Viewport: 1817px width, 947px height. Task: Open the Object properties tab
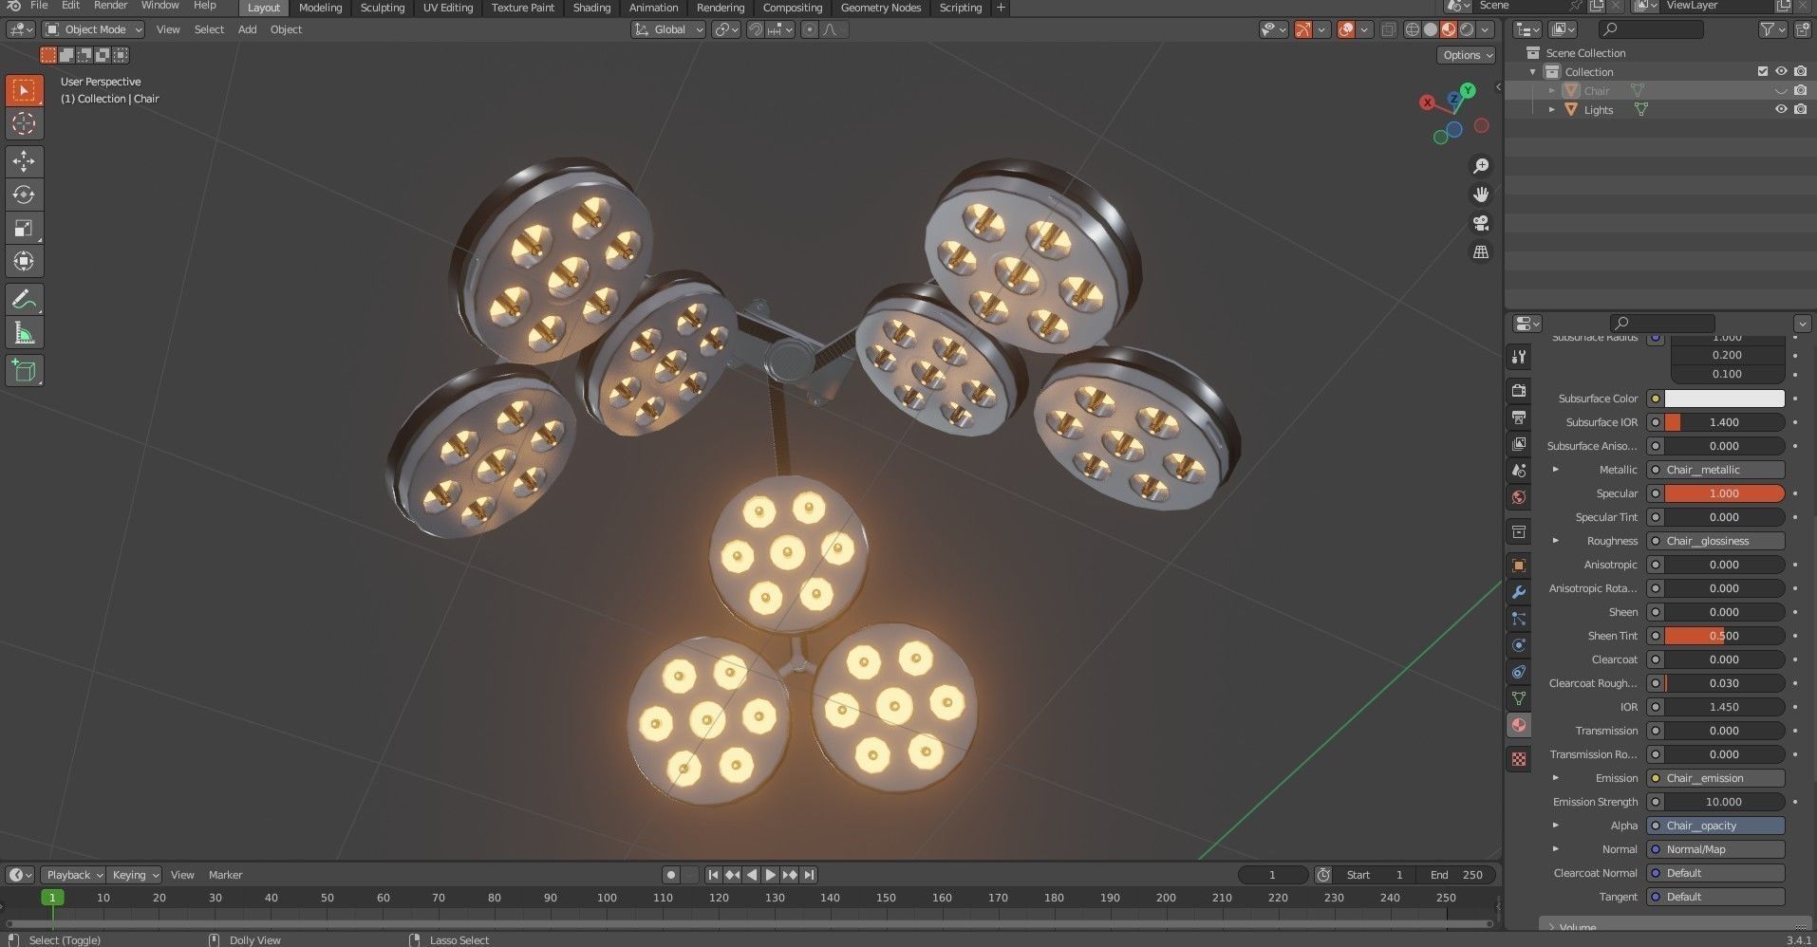[1519, 566]
